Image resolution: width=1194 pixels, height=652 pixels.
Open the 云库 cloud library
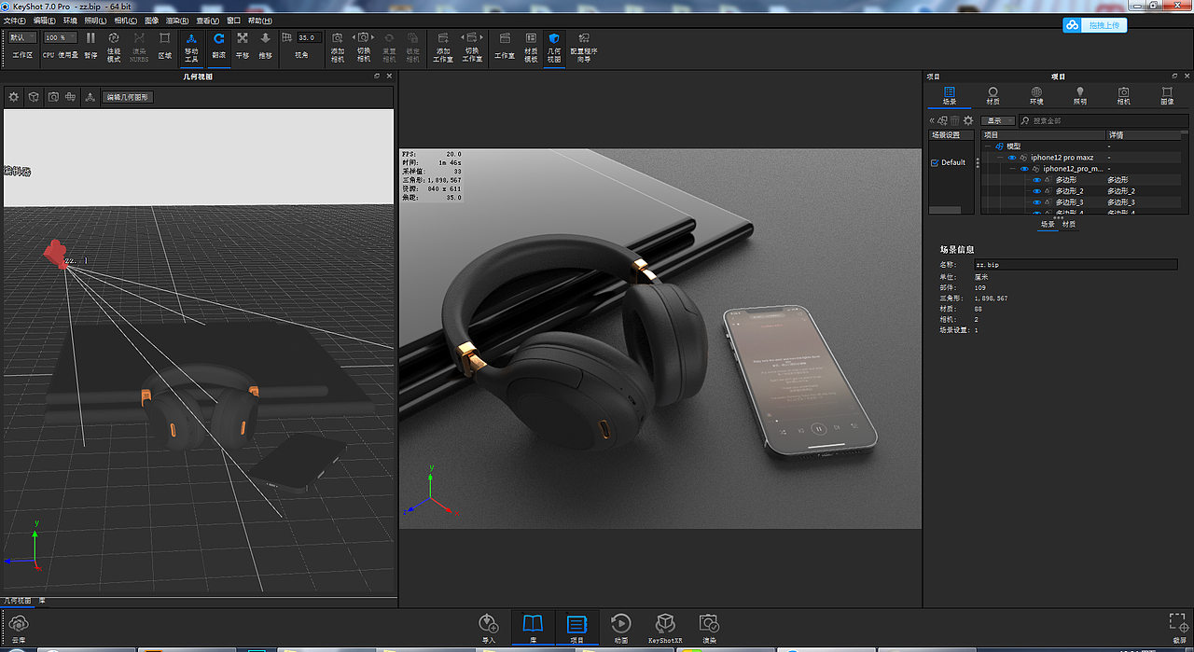tap(19, 627)
